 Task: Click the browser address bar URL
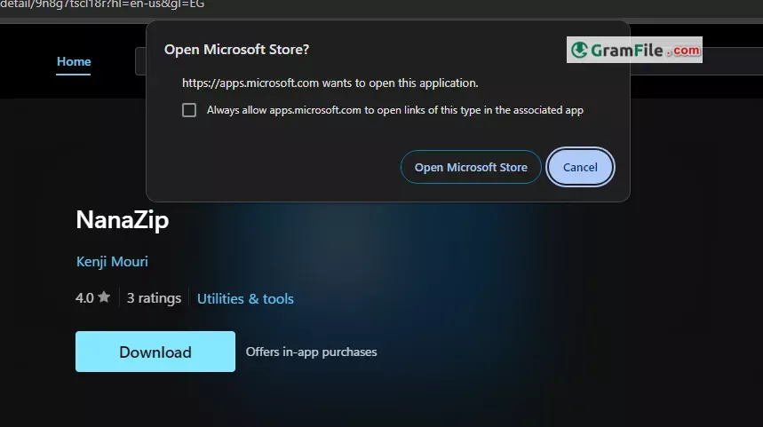click(x=102, y=4)
